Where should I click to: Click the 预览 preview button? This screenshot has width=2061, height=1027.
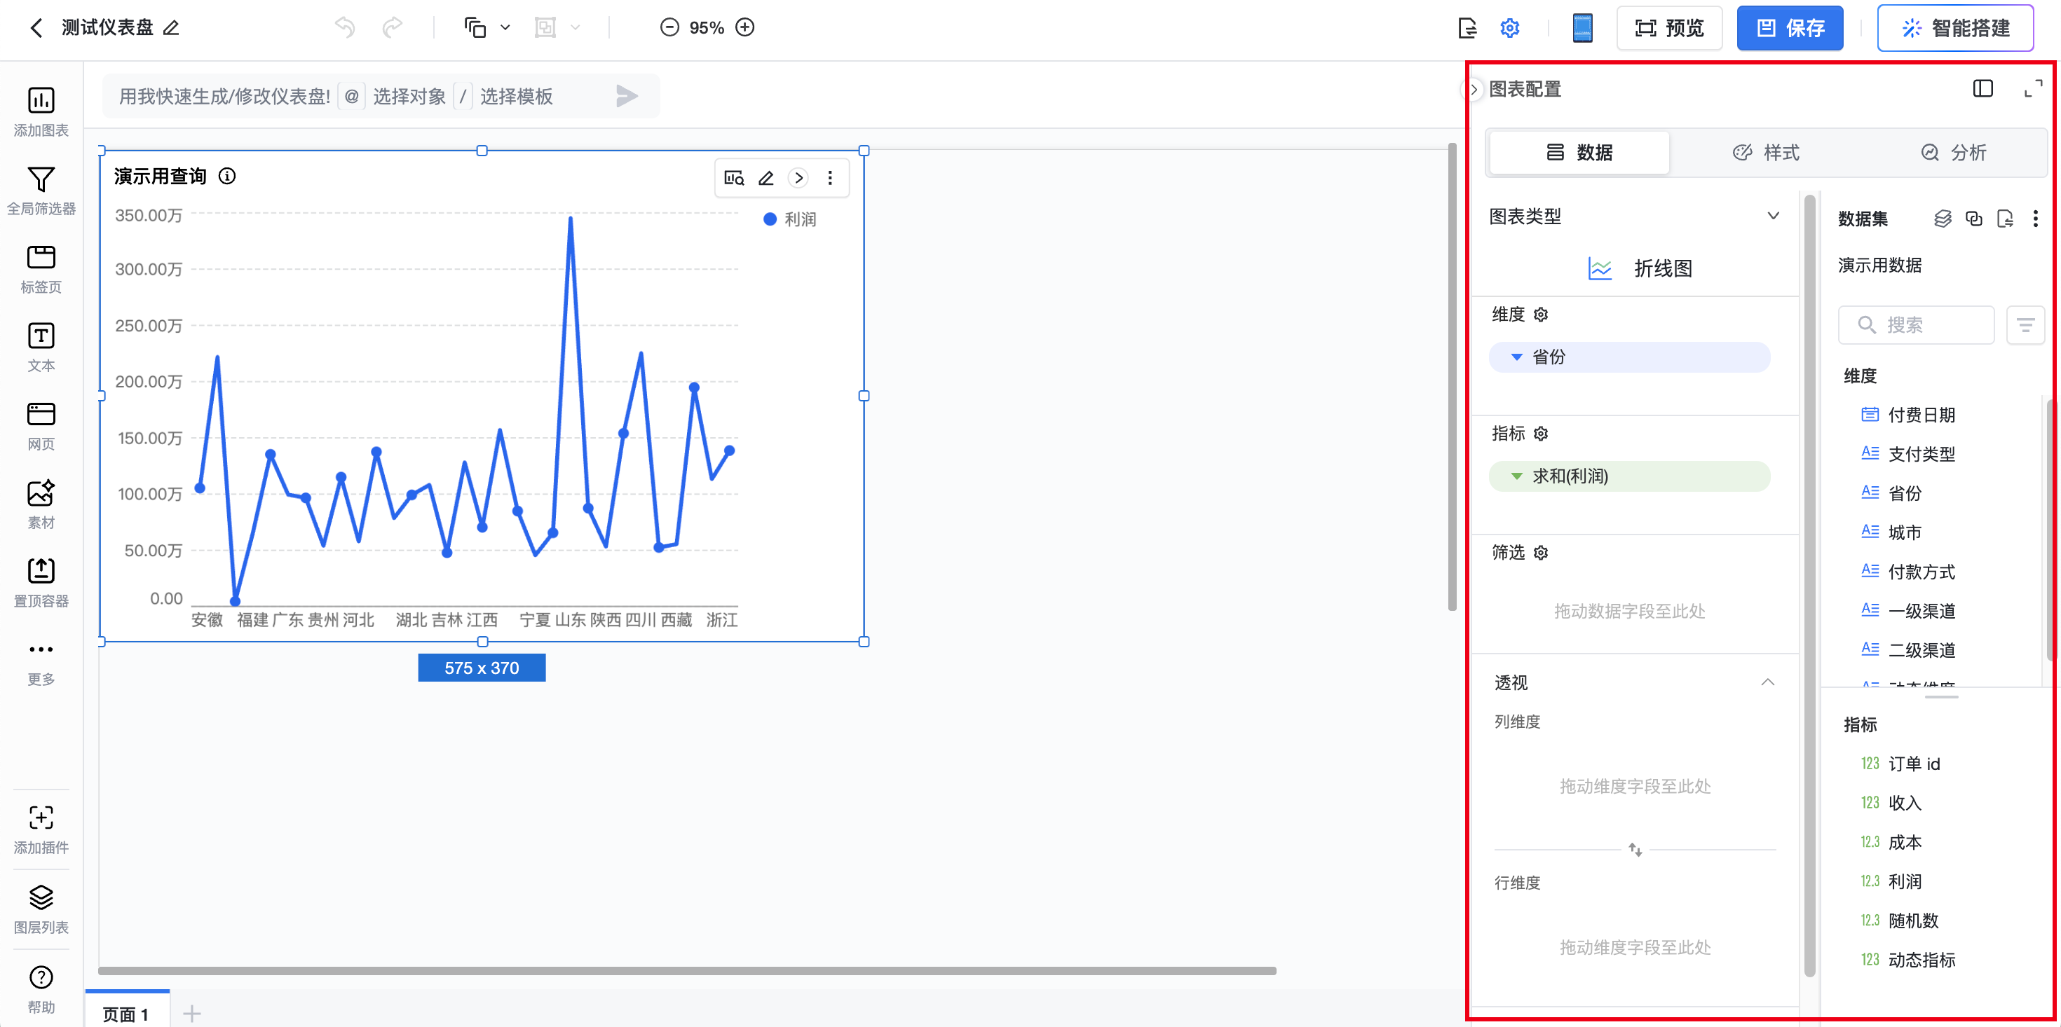(1669, 29)
